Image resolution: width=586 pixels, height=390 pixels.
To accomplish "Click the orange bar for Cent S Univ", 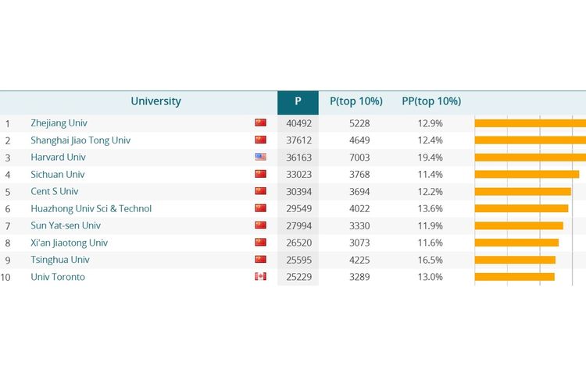I will [x=523, y=191].
